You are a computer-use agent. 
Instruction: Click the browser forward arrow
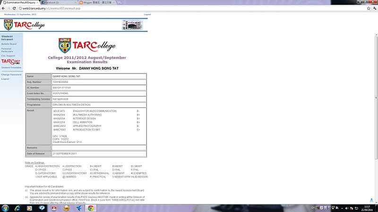[9, 8]
